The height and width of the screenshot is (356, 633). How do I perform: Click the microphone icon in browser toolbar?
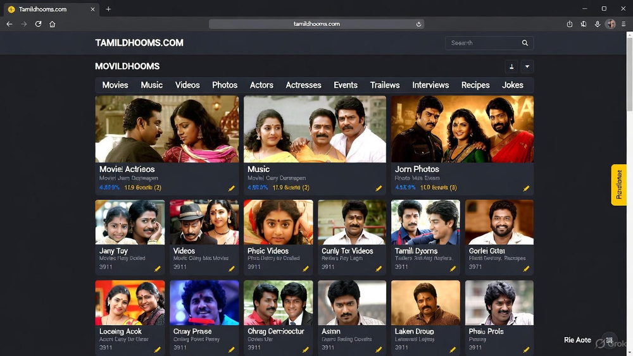598,24
